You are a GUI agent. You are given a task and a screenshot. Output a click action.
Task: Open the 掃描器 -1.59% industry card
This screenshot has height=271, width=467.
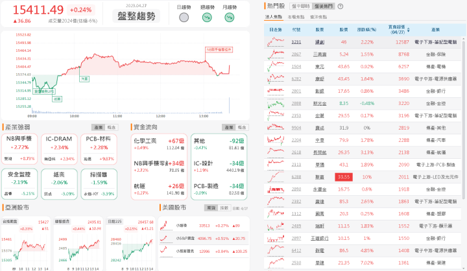coord(99,184)
